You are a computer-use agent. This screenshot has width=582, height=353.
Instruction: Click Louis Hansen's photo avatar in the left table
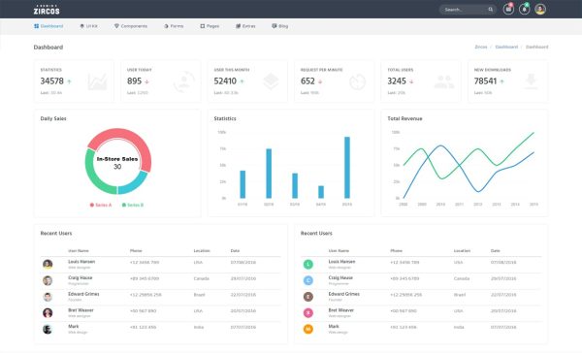click(48, 265)
